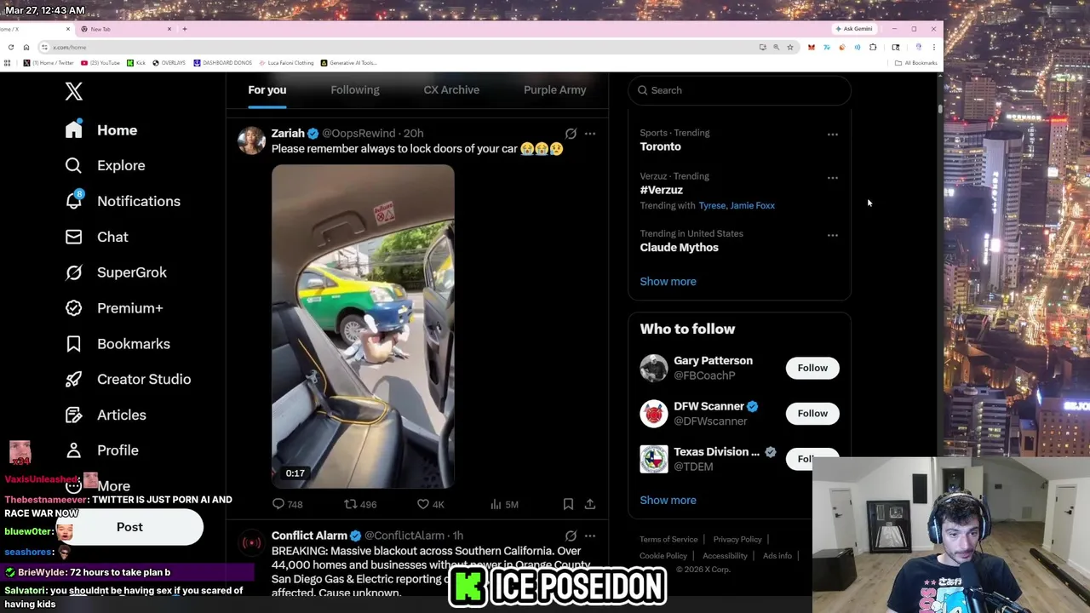Open more options for Toronto trend
This screenshot has width=1090, height=613.
tap(833, 135)
